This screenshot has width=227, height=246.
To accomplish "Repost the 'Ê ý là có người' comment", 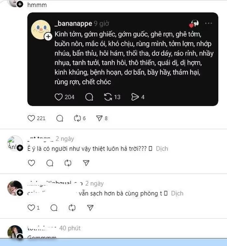I will click(x=68, y=163).
